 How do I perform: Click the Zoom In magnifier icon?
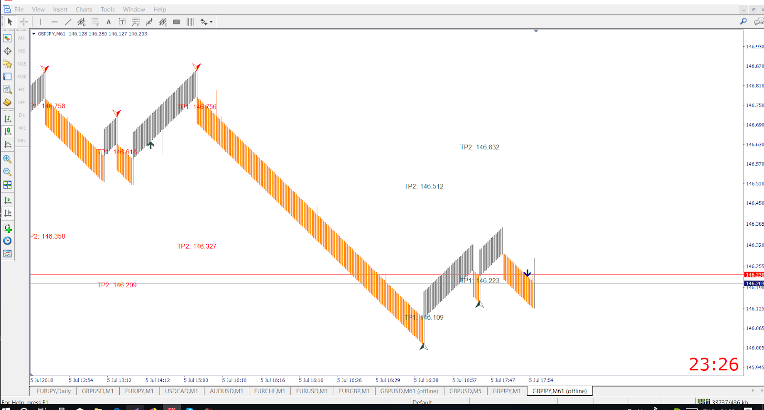coord(7,159)
